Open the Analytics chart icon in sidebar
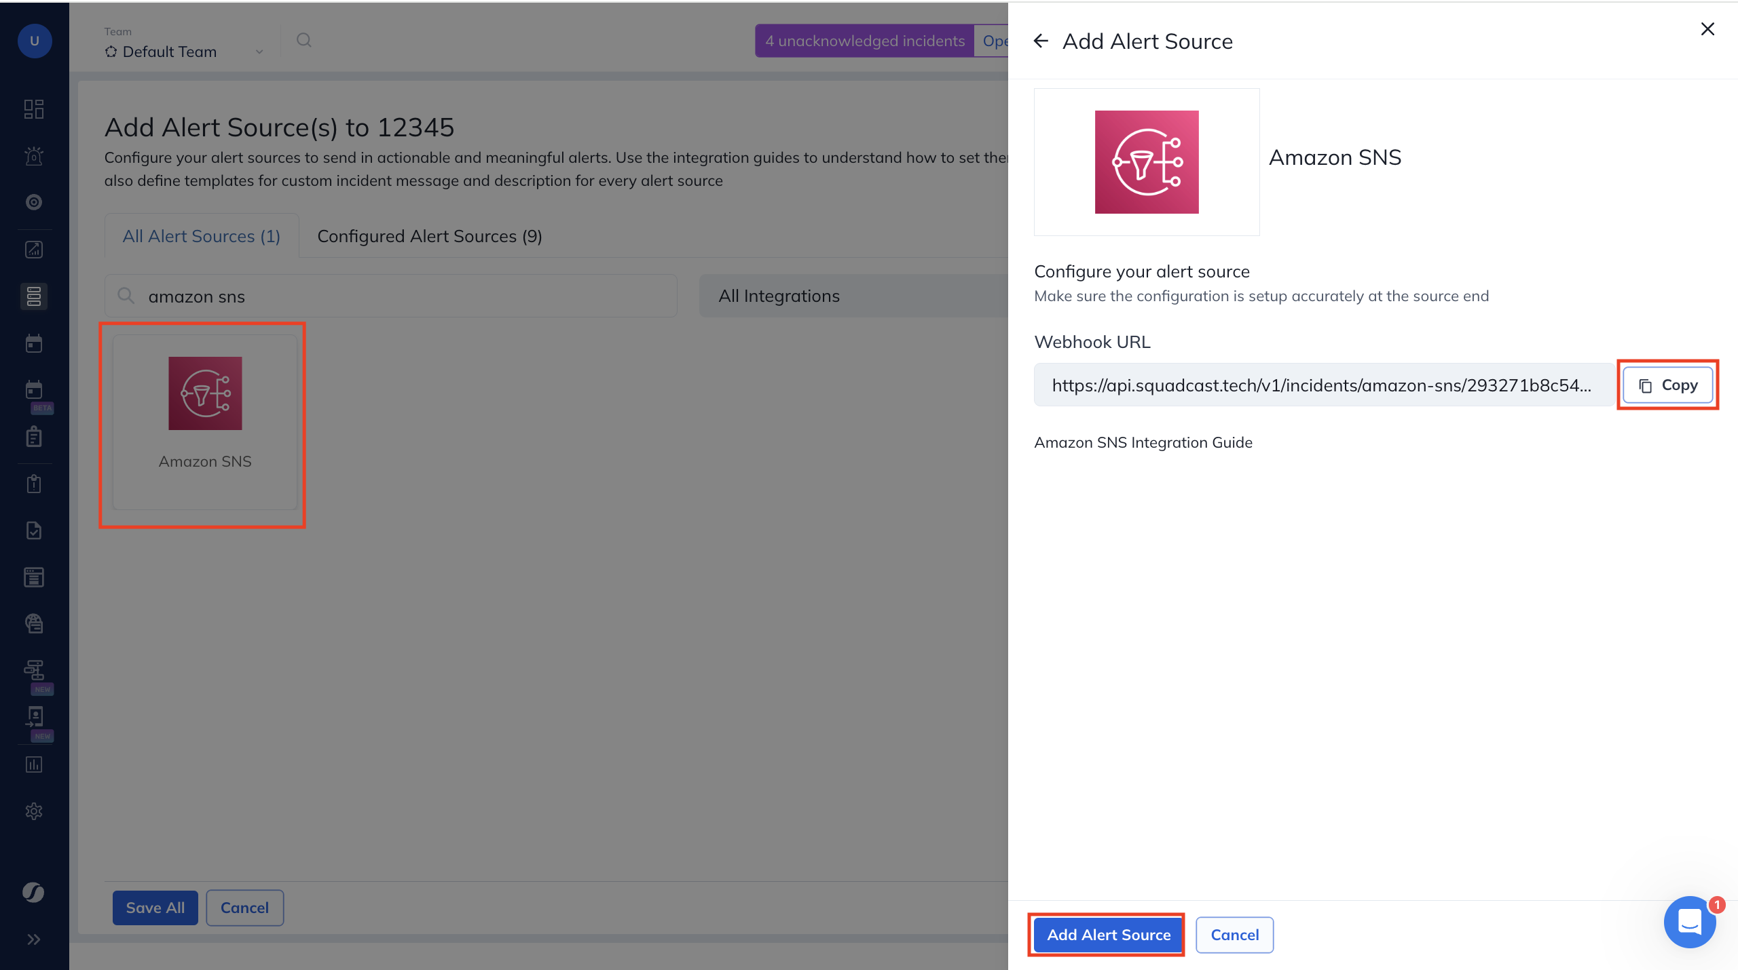The width and height of the screenshot is (1738, 970). point(34,249)
